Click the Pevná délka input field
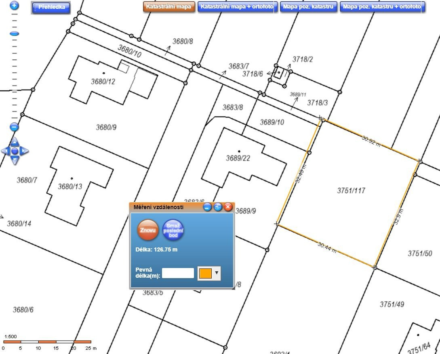440x354 pixels. [178, 273]
